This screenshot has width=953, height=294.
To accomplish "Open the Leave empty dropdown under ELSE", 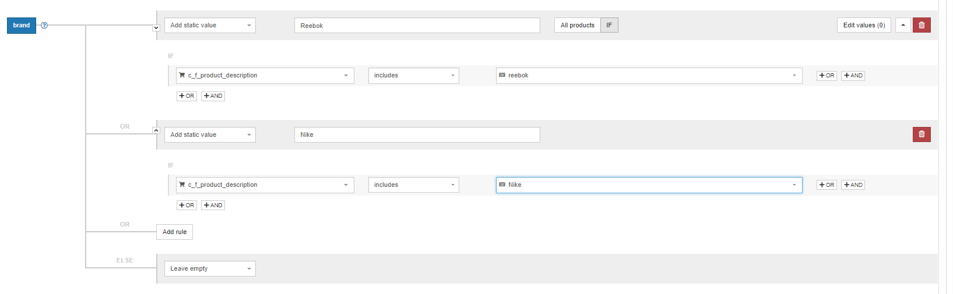I will pyautogui.click(x=210, y=269).
